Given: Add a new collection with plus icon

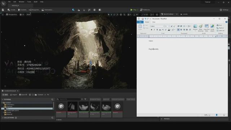Looking at the screenshot, I should point(16,118).
